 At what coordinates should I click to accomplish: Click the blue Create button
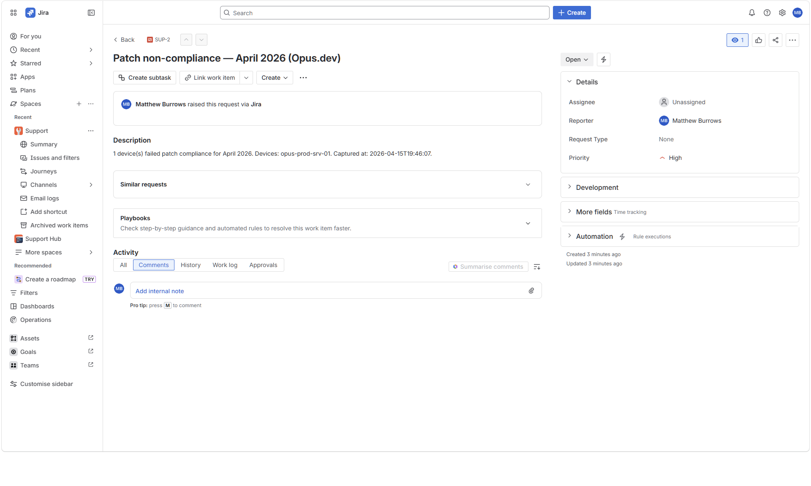point(572,13)
